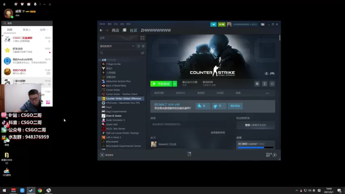
Task: Switch Steam to Big Picture mode icon
Action: click(263, 25)
